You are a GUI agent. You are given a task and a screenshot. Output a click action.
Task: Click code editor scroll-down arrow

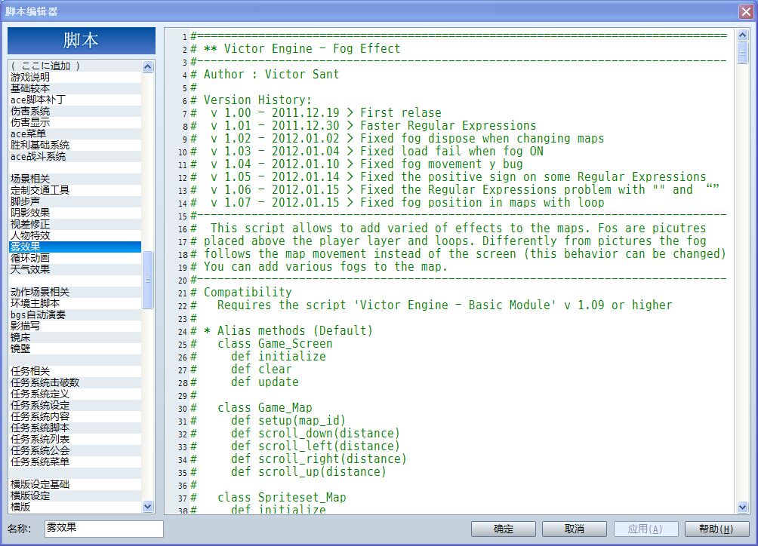[x=743, y=507]
